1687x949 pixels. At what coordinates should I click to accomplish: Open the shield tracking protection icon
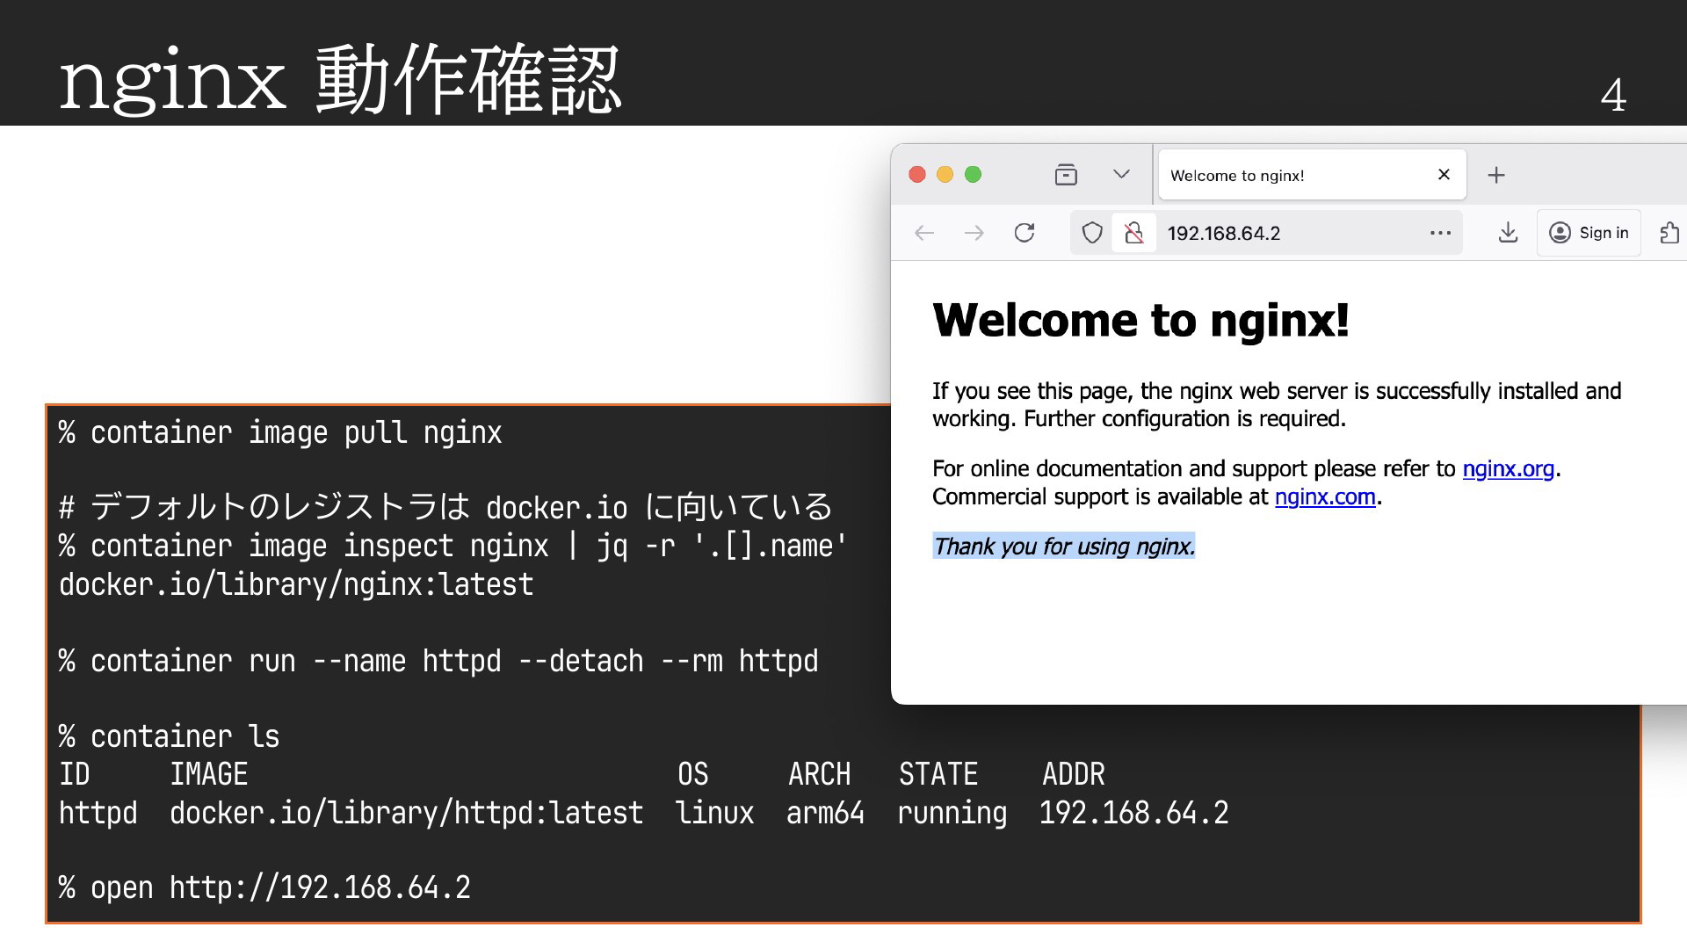(1091, 233)
